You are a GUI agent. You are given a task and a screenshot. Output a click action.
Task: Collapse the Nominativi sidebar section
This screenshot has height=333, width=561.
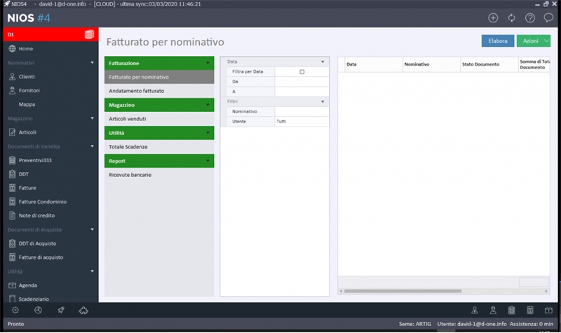[x=92, y=63]
